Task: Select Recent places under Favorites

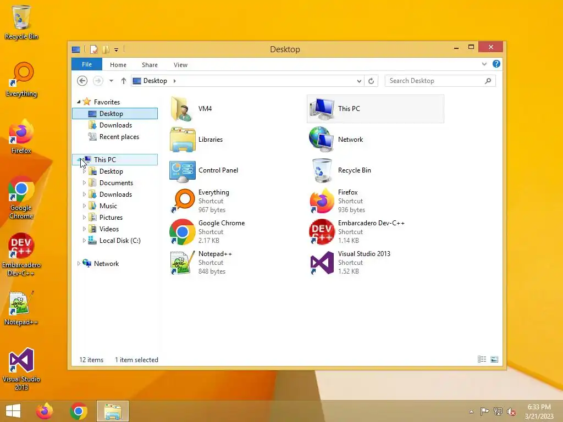Action: [x=119, y=137]
